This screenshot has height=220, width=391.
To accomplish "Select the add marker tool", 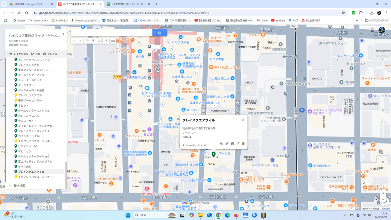I will click(x=93, y=41).
